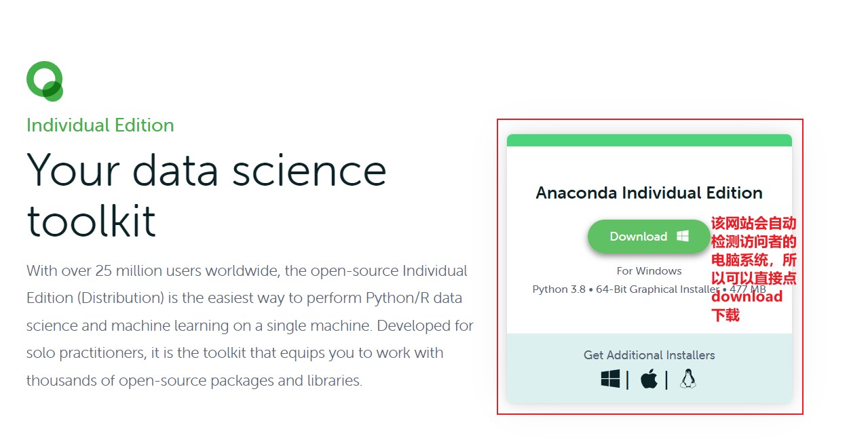Open the Apple macOS installer icon
This screenshot has width=849, height=446.
649,380
